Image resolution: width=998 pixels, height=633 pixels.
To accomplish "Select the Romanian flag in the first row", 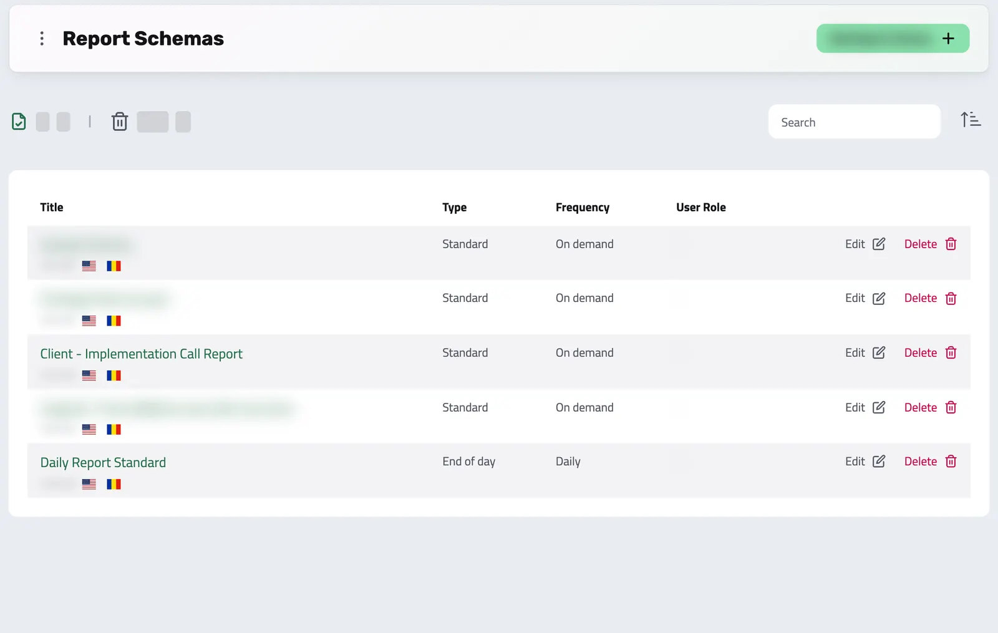I will [114, 266].
